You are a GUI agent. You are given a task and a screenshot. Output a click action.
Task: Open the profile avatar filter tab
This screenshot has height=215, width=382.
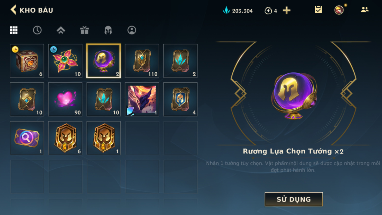132,30
